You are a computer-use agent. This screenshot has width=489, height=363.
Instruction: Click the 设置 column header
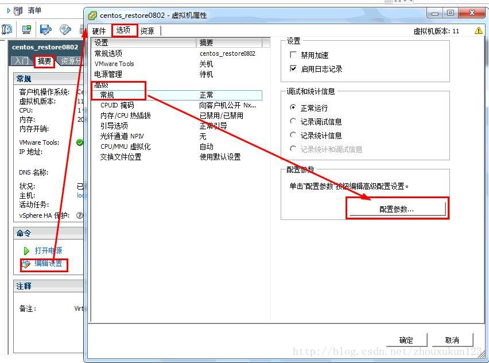pyautogui.click(x=143, y=43)
